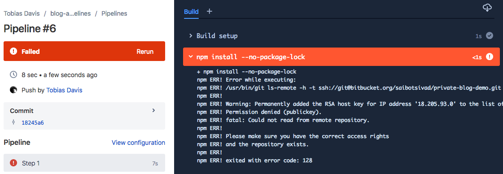503x174 pixels.
Task: Click the 'exited with error code: 128' line
Action: coord(254,160)
